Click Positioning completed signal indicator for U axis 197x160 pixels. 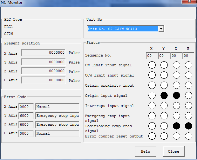click(188, 126)
